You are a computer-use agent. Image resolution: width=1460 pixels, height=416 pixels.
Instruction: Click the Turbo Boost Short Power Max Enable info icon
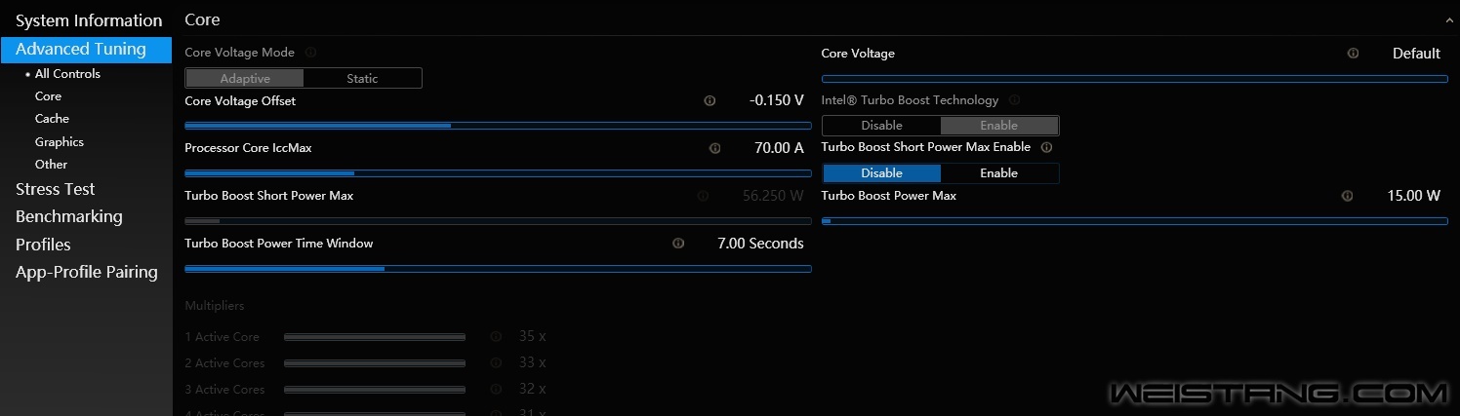(1046, 147)
